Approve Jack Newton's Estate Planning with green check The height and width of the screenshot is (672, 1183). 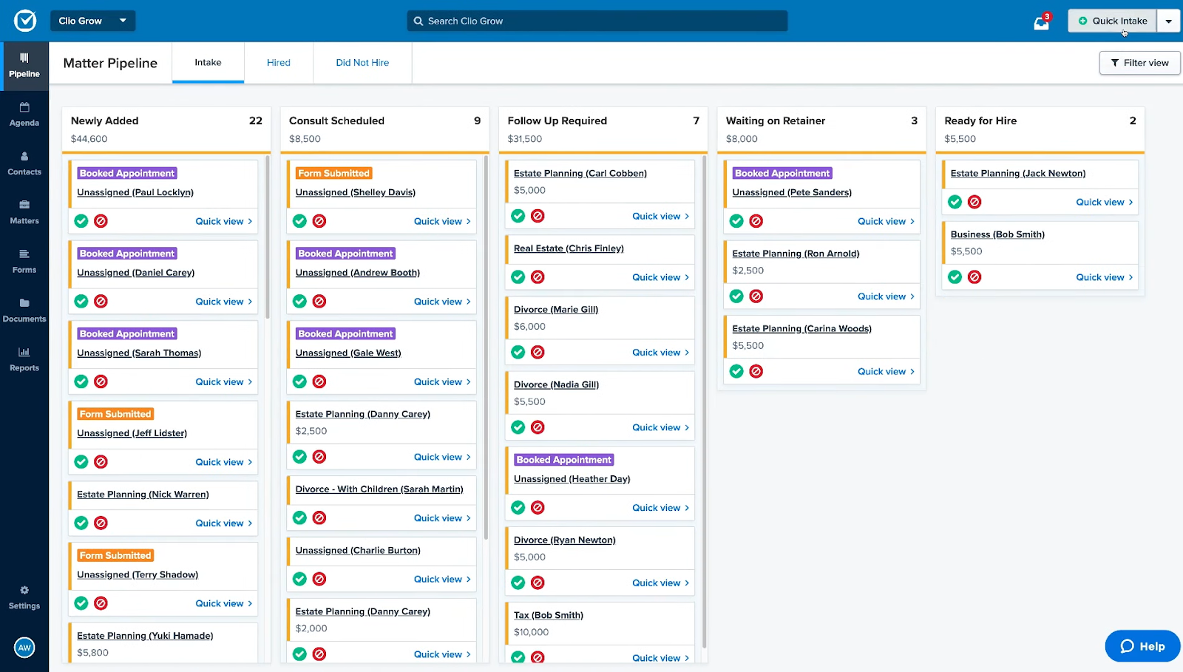[x=955, y=201]
